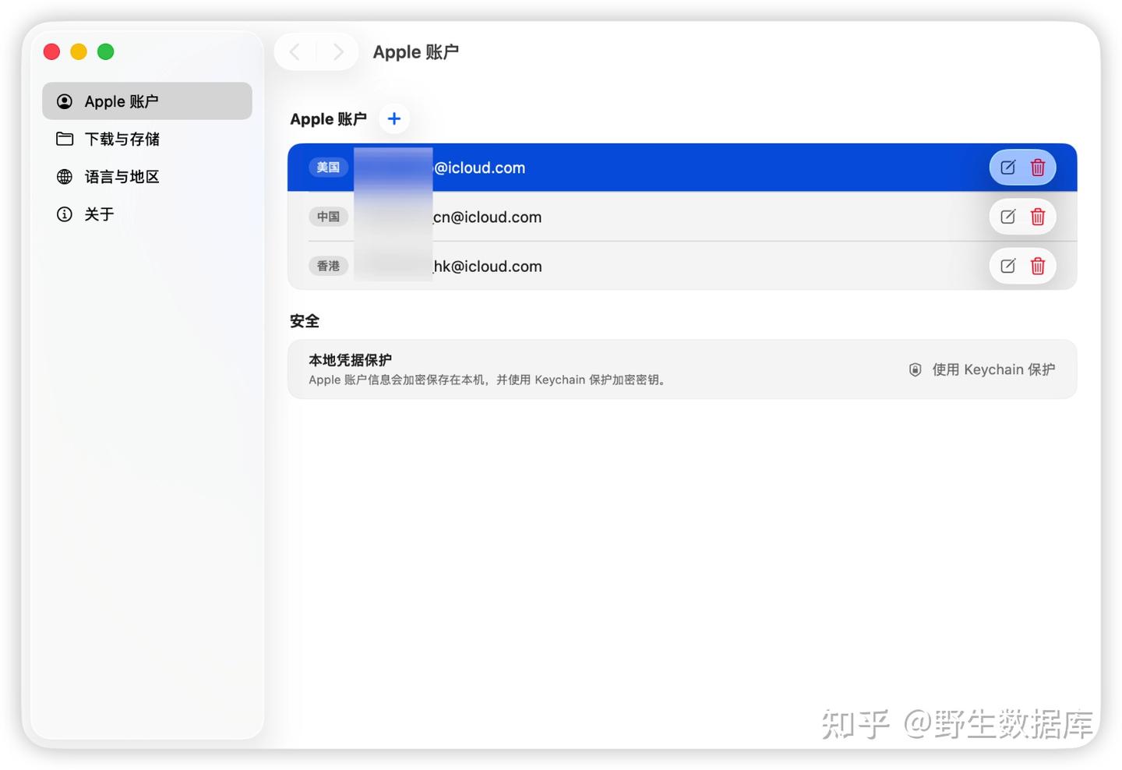Edit the 美国 icloud.com account

[x=1007, y=168]
